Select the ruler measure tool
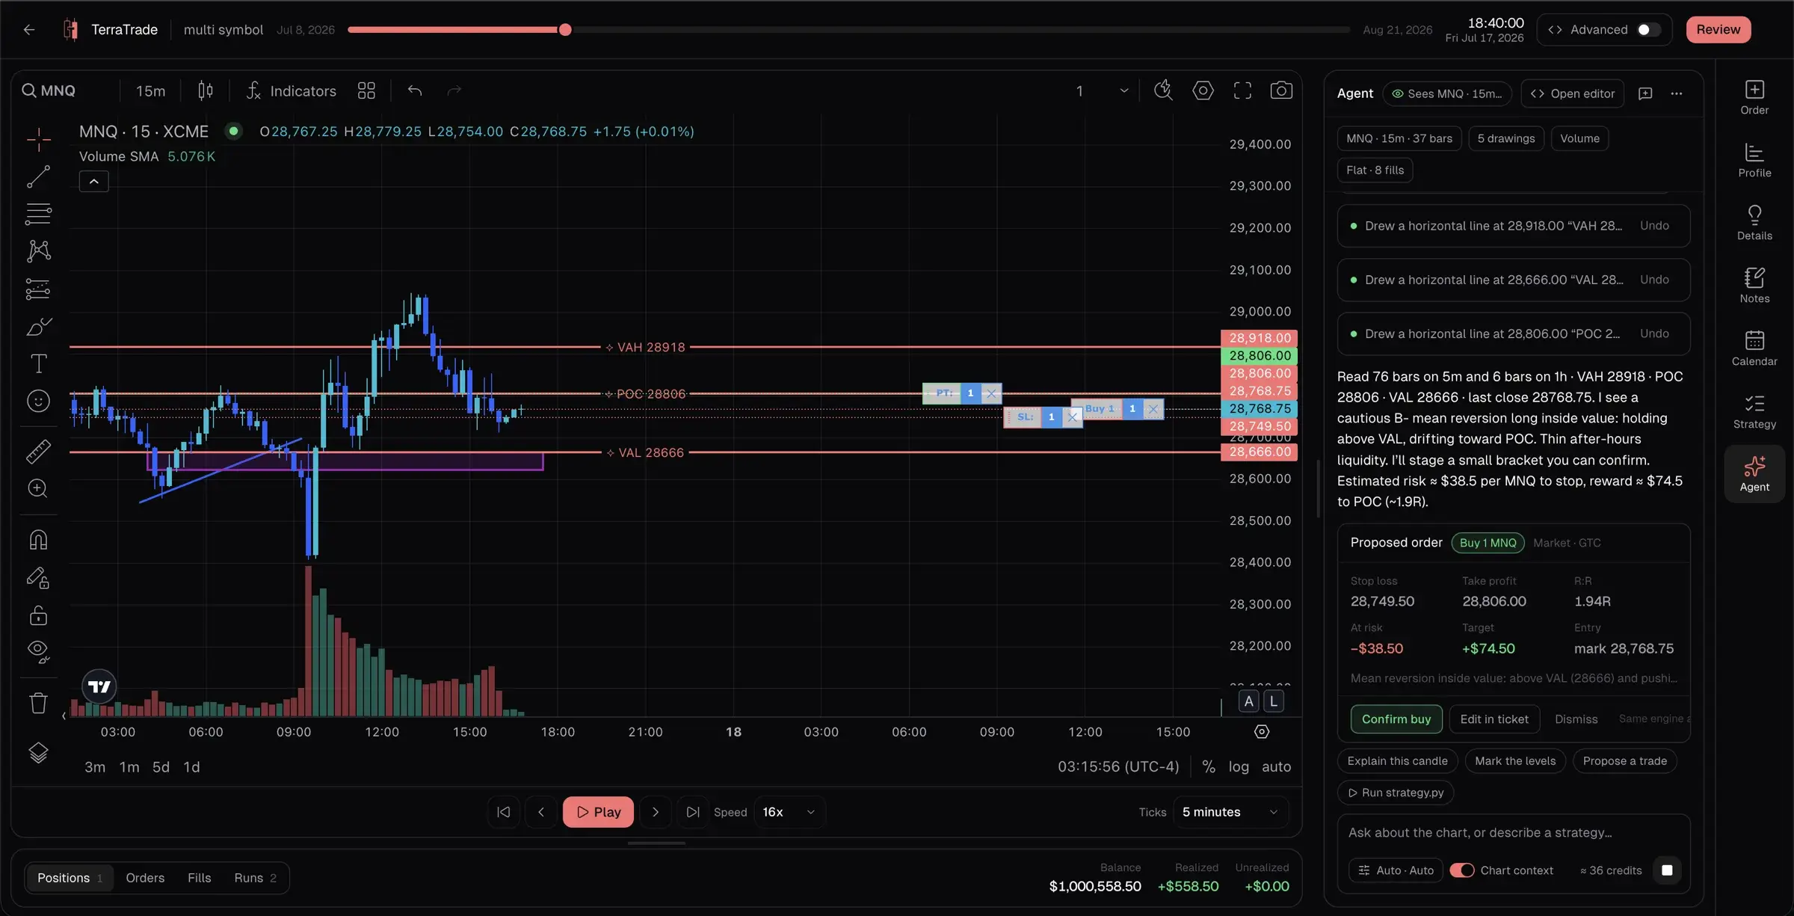 (x=38, y=451)
